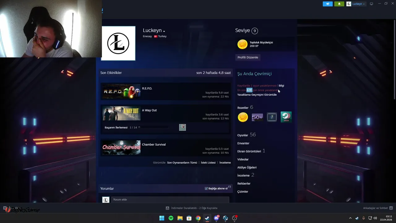
Task: Click the Steam taskbar icon
Action: point(207,218)
